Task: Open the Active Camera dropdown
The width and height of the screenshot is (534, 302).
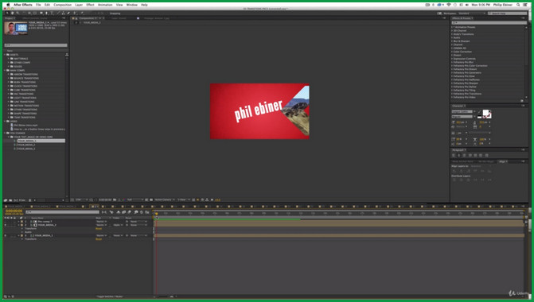Action: (x=165, y=199)
